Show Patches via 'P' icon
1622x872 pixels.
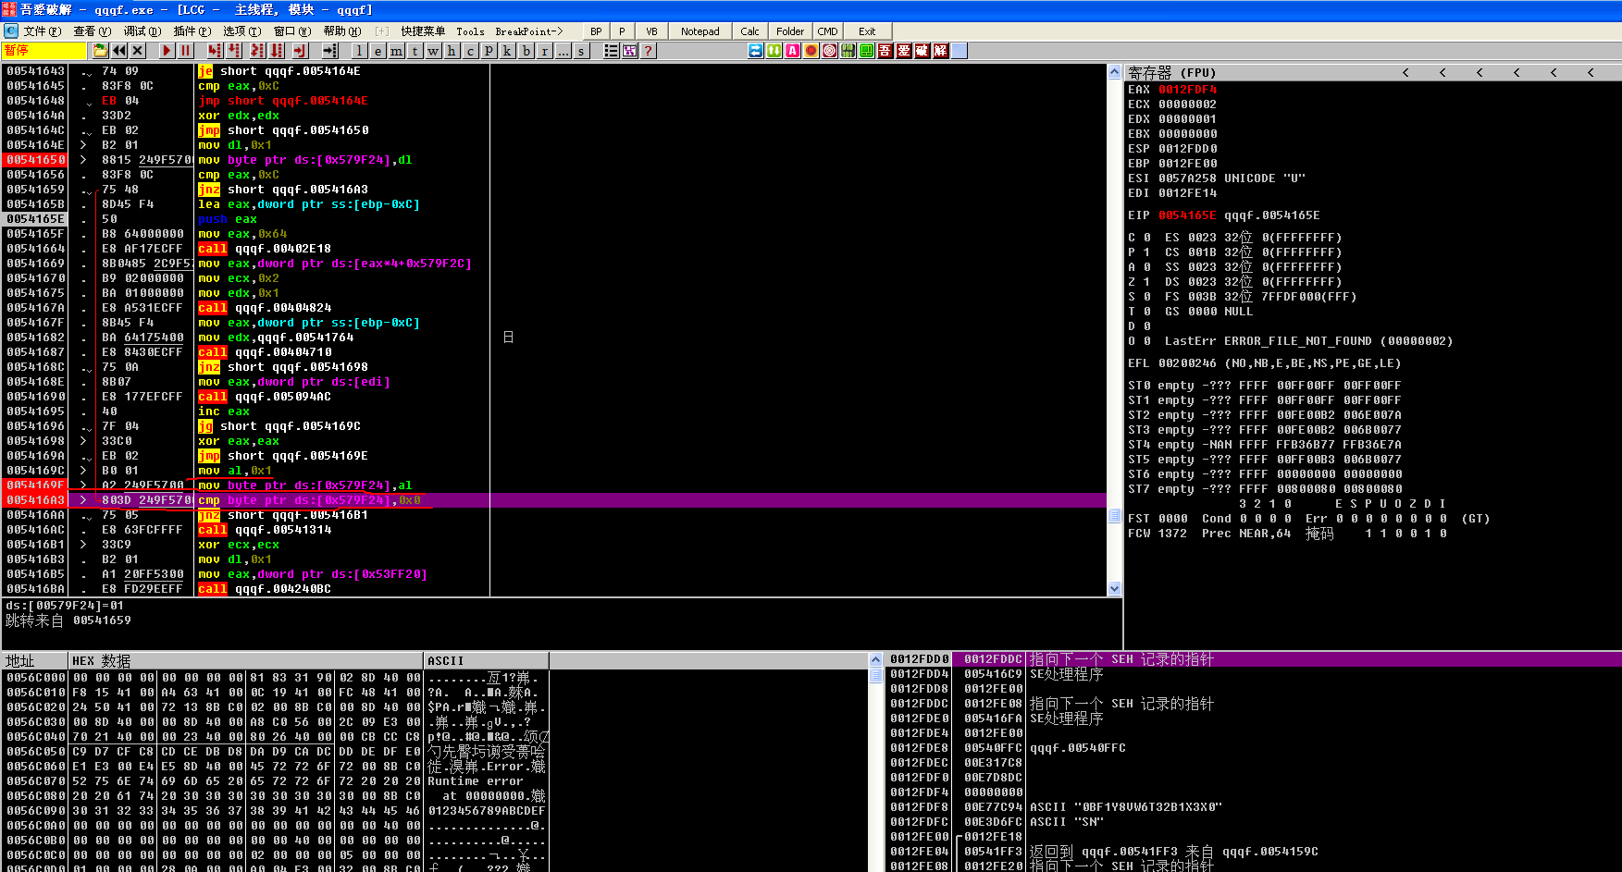489,51
